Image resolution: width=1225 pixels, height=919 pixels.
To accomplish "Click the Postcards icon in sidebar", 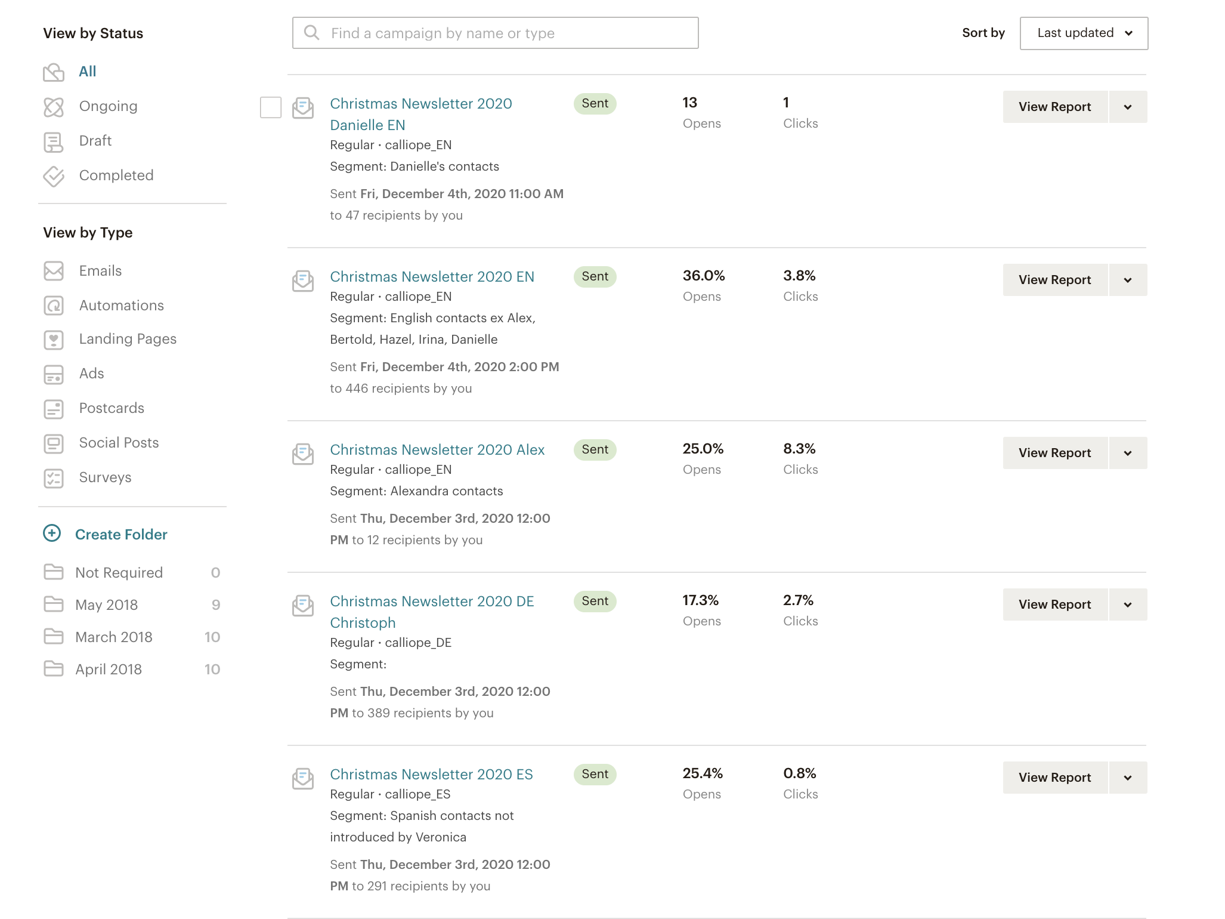I will [54, 409].
